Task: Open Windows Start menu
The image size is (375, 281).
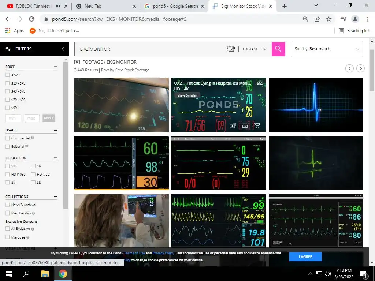Action: point(9,274)
